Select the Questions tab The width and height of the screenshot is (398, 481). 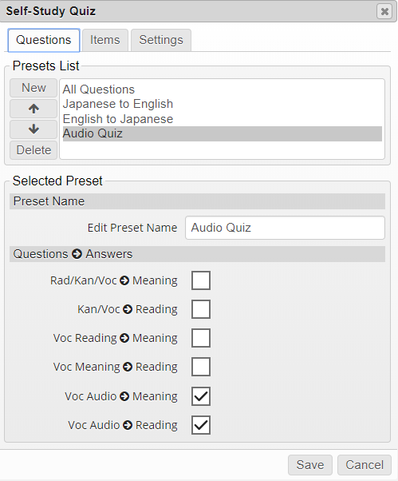coord(44,40)
